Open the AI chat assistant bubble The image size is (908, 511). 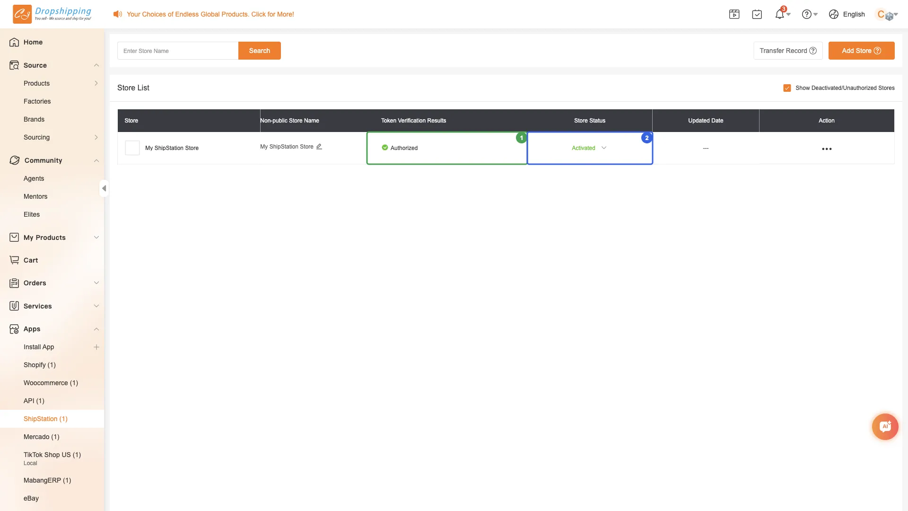pos(885,427)
